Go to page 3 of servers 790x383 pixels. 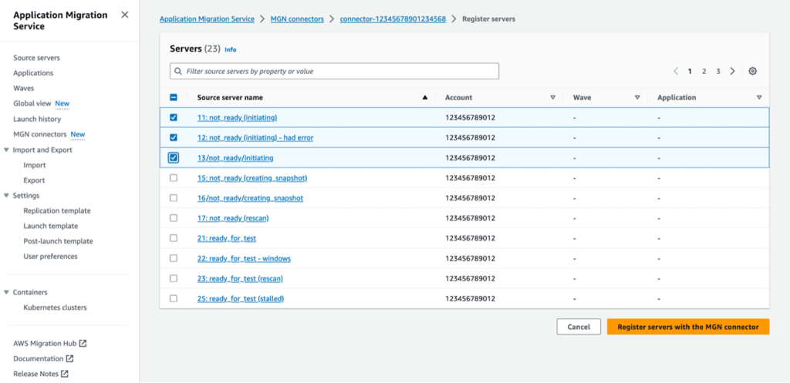click(718, 72)
